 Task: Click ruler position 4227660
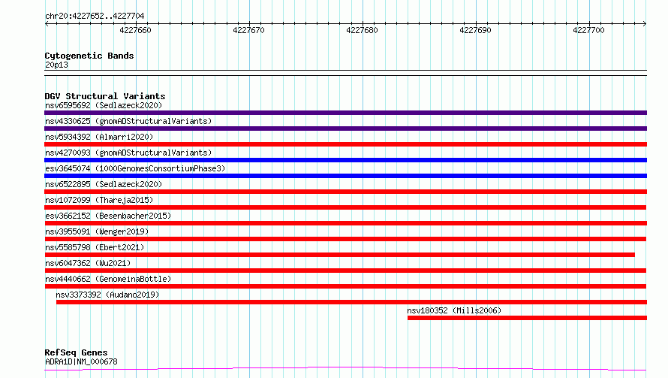[135, 30]
